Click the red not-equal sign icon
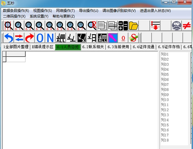Image resolution: width=193 pixels, height=149 pixels. pyautogui.click(x=187, y=26)
